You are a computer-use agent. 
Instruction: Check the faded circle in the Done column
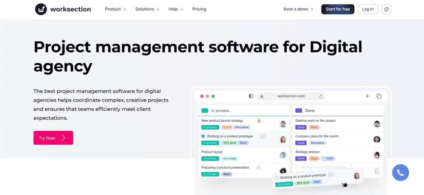(x=297, y=168)
